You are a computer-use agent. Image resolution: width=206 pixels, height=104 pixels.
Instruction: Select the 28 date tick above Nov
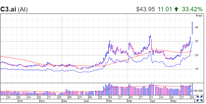[x=39, y=97]
